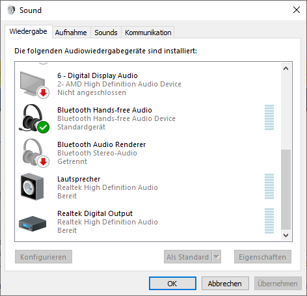Click the device list scrollbar thumb
The height and width of the screenshot is (296, 307).
coord(286,189)
